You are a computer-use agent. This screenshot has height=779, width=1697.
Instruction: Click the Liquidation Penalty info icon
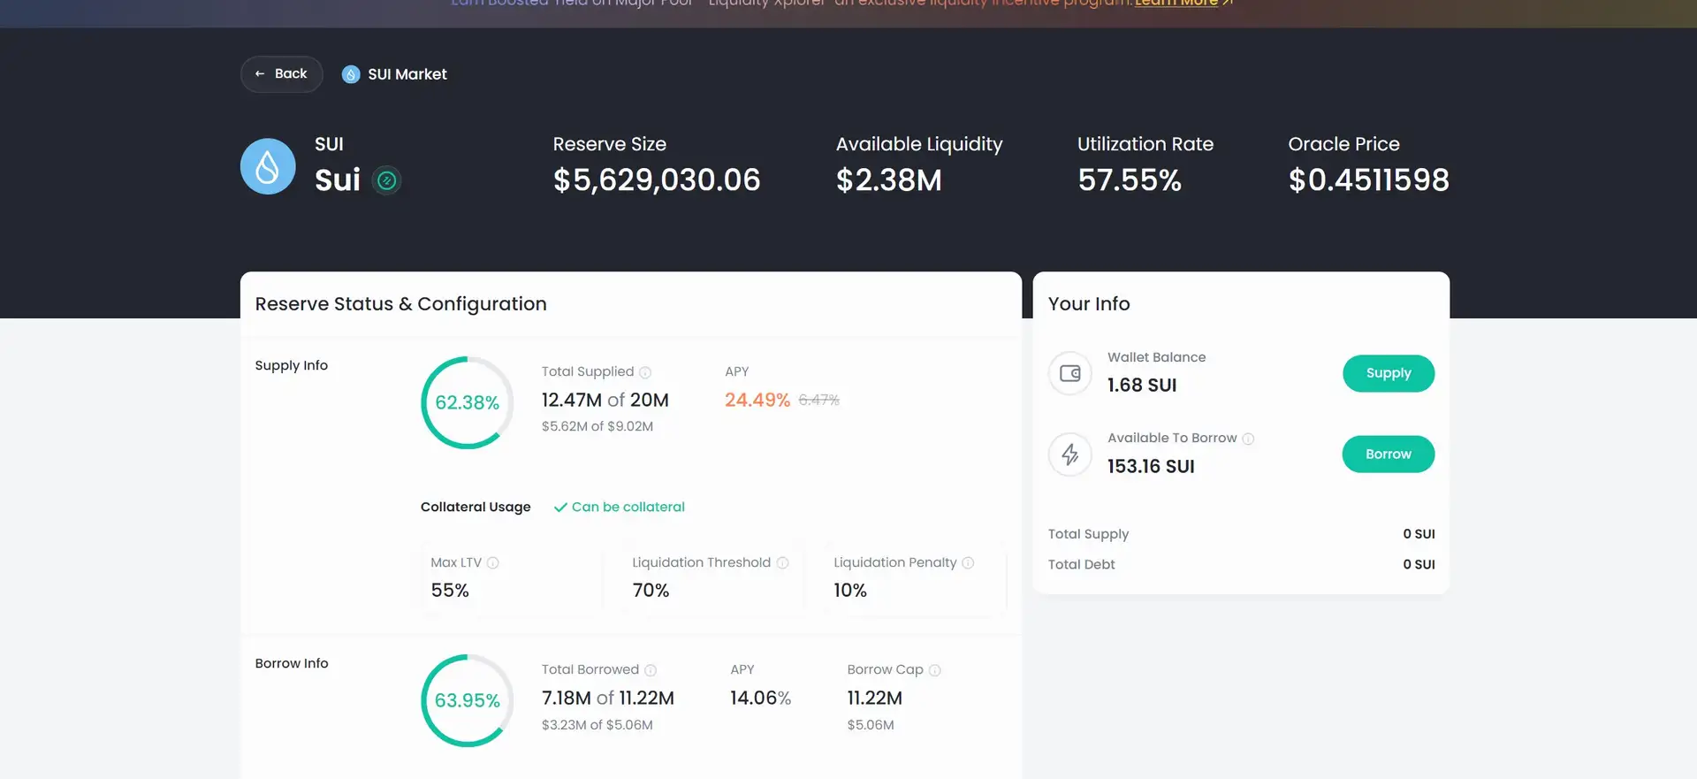point(968,563)
